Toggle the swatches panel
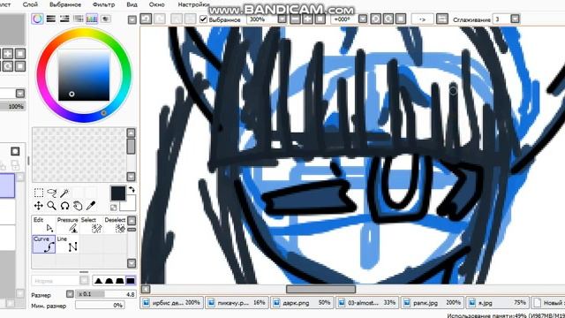The height and width of the screenshot is (318, 565). coord(92,19)
